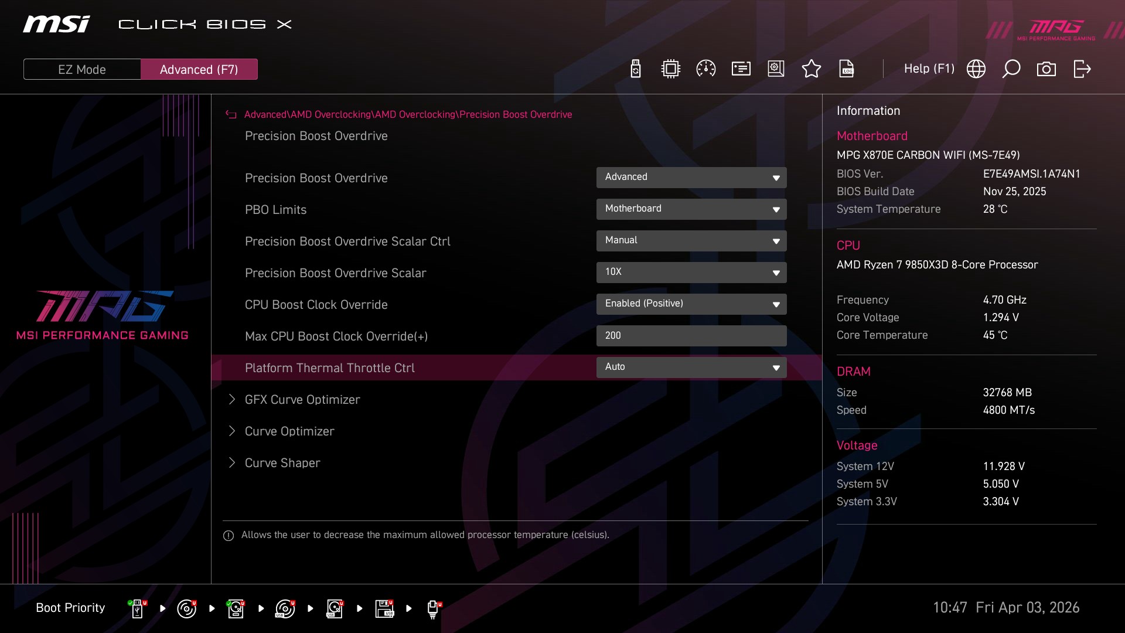Click the Favorites star icon
The height and width of the screenshot is (633, 1125).
(811, 69)
